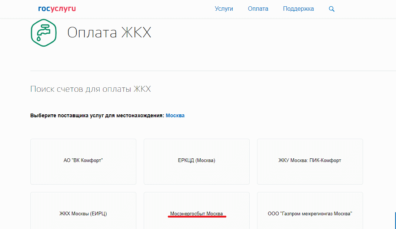
Task: Open the search magnifier icon
Action: (x=332, y=9)
